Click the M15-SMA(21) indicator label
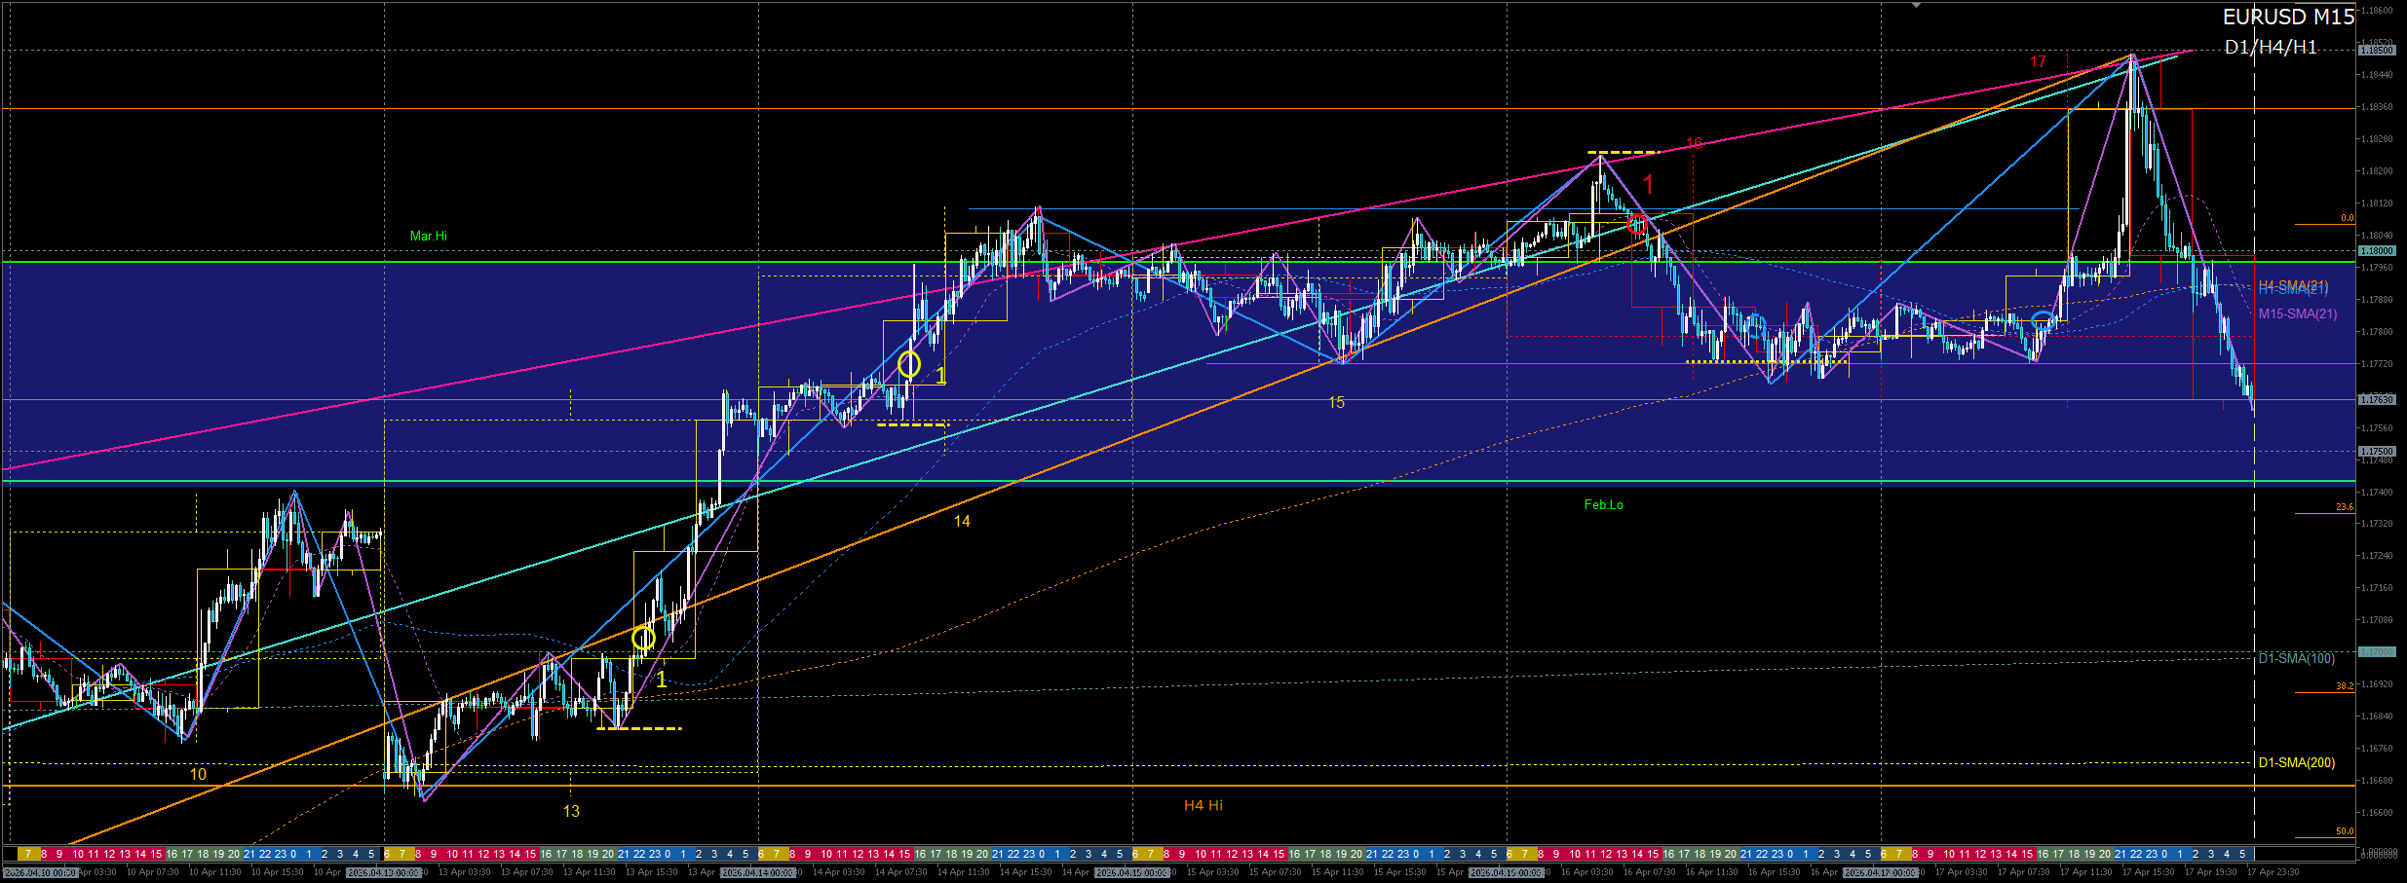The width and height of the screenshot is (2407, 883). (x=2297, y=314)
